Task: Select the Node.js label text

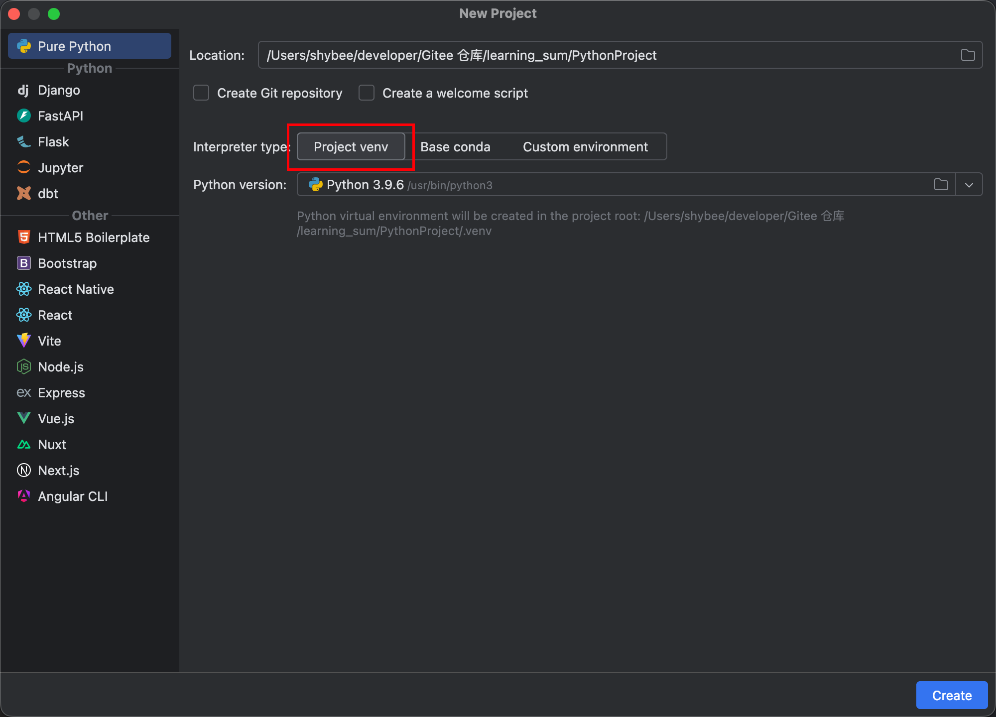Action: 61,367
